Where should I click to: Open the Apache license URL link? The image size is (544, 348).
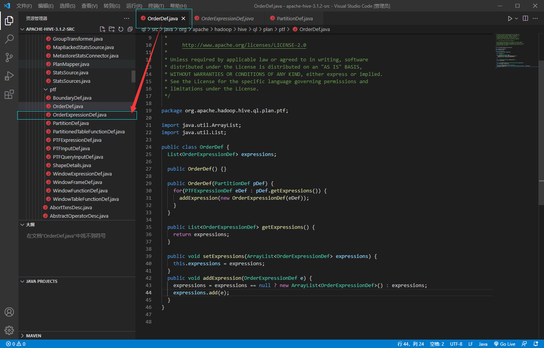pyautogui.click(x=244, y=45)
